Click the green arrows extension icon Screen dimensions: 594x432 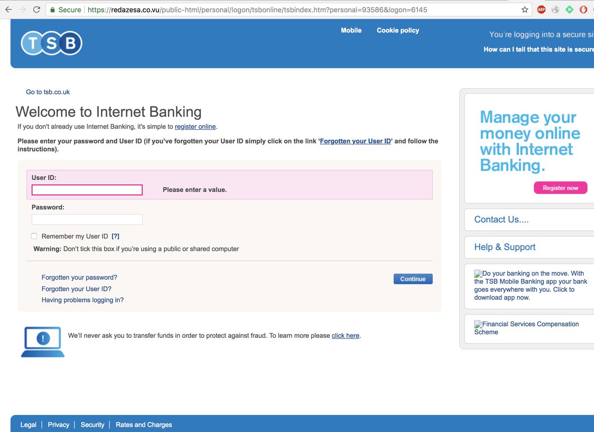(x=569, y=9)
